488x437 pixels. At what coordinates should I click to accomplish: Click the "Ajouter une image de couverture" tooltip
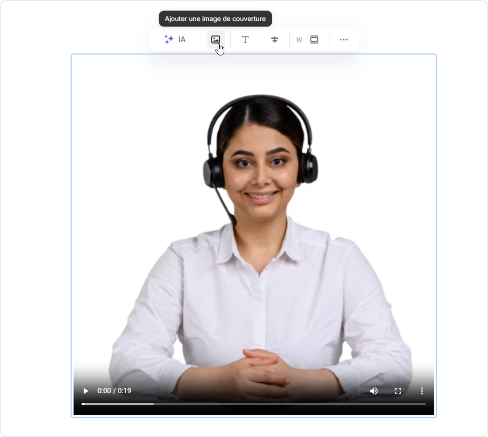pyautogui.click(x=215, y=19)
